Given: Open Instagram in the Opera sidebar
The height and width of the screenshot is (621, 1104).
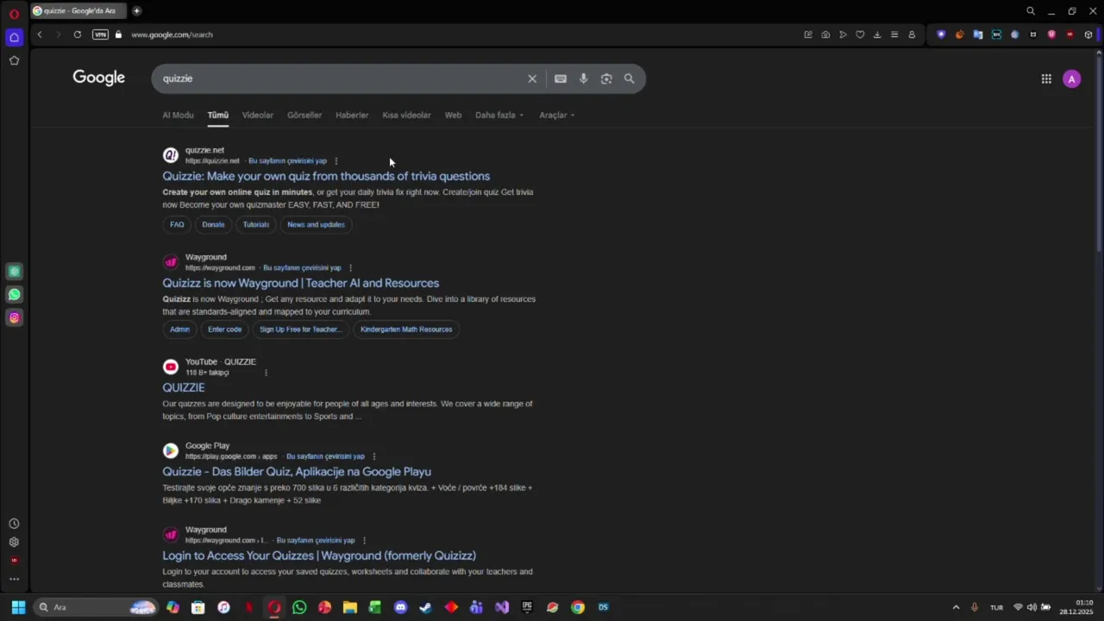Looking at the screenshot, I should (14, 317).
